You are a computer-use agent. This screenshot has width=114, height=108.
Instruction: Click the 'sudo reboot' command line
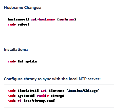(x=18, y=25)
